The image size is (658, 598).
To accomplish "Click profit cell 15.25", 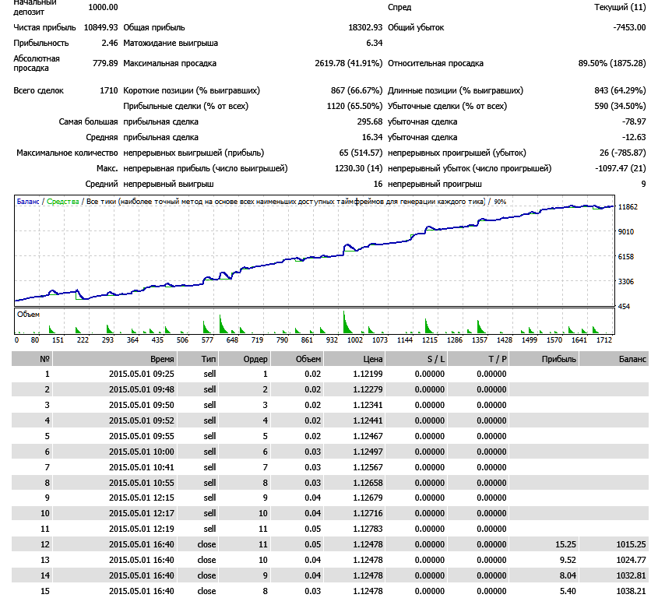I will click(x=565, y=543).
